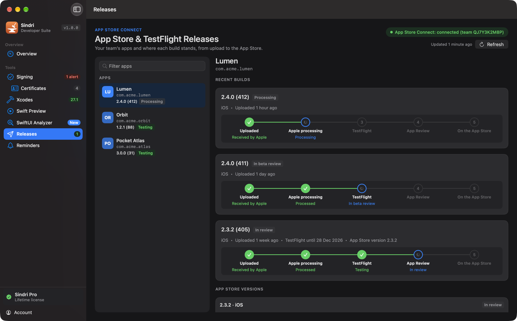
Task: Select the Pocket Atlas app name
Action: click(130, 140)
